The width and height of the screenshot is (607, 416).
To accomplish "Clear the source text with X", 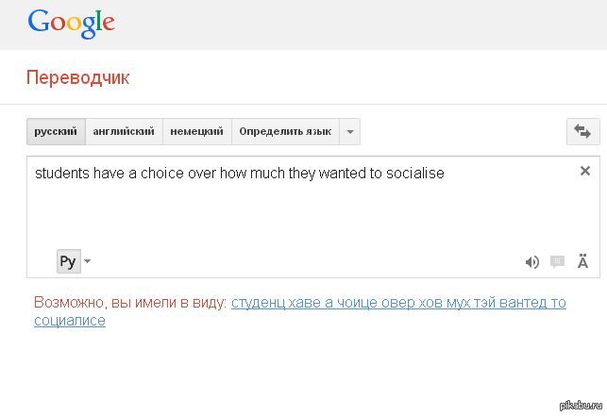I will [x=584, y=171].
